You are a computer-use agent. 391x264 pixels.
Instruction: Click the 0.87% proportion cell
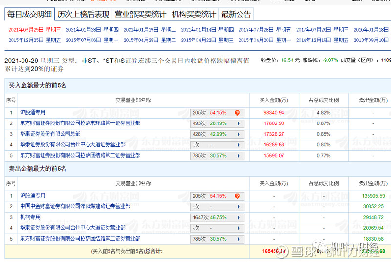coord(324,123)
